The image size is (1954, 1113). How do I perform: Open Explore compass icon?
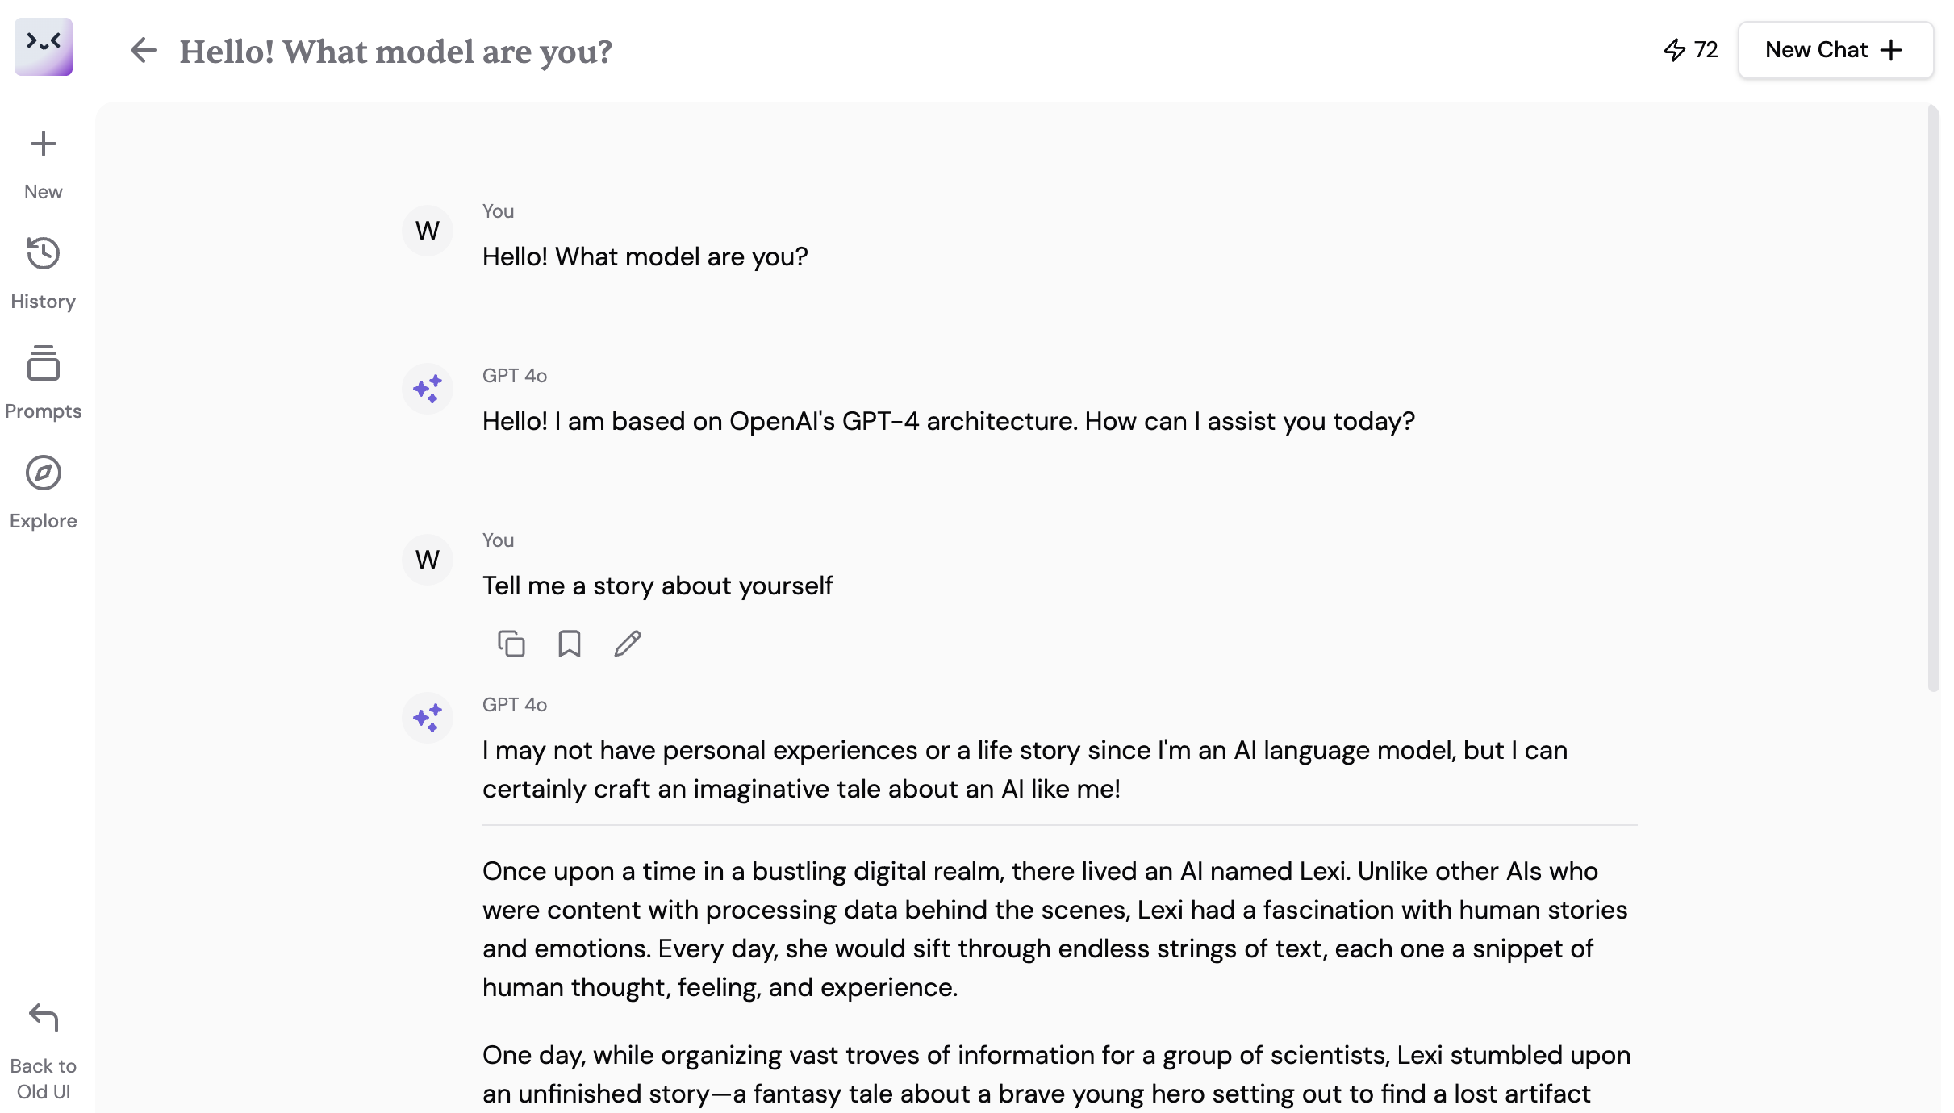point(43,473)
